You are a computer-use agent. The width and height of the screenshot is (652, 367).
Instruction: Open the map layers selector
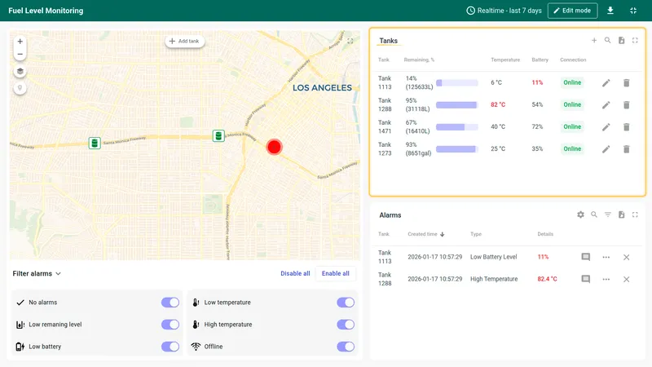click(20, 71)
